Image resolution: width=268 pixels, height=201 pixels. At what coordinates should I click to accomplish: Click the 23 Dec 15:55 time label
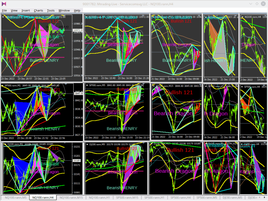[x=126, y=138]
